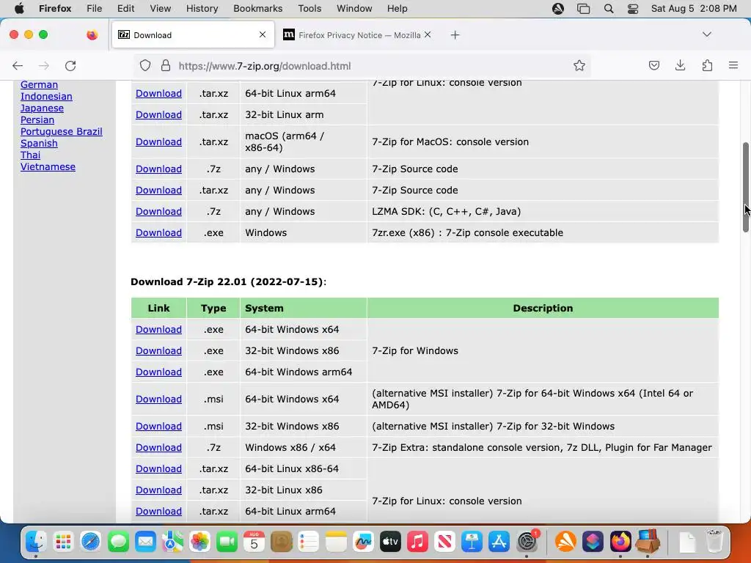Go back using the browser back arrow
Screen dimensions: 751x563
(18, 65)
